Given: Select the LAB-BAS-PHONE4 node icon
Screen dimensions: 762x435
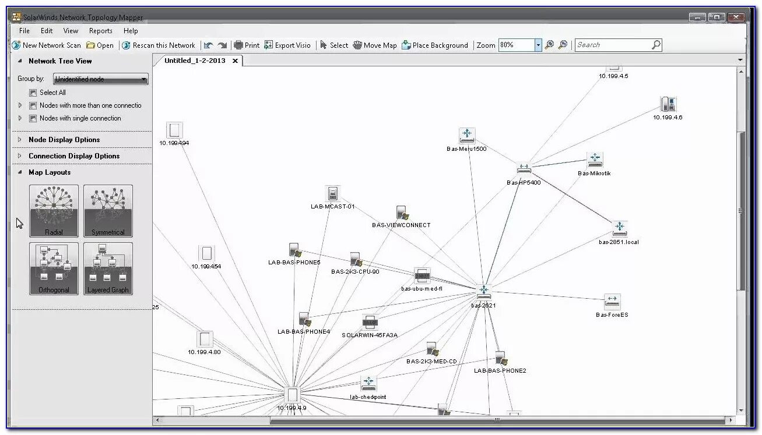Looking at the screenshot, I should [304, 319].
